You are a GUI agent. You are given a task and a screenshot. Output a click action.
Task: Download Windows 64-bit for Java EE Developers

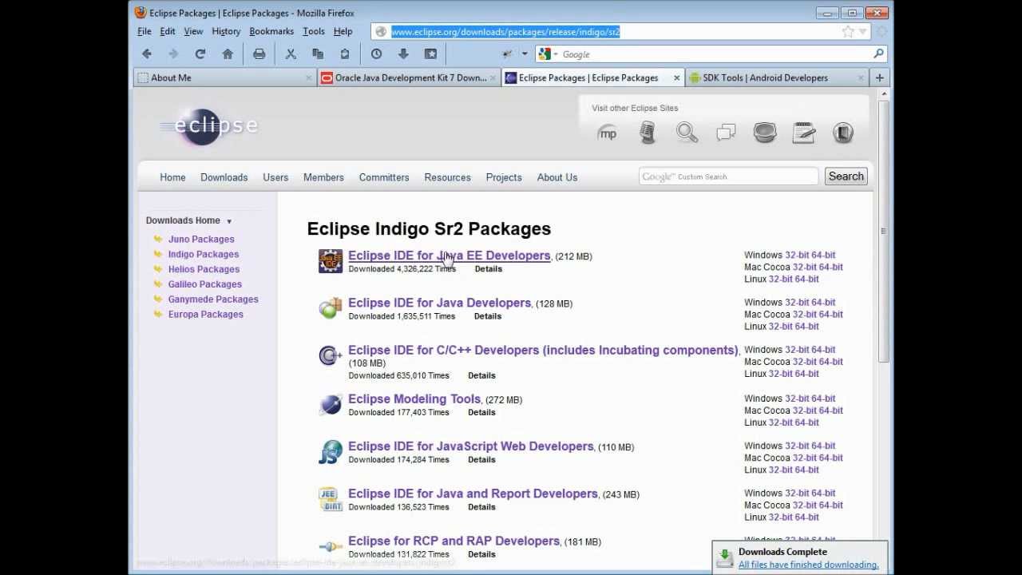click(x=822, y=255)
